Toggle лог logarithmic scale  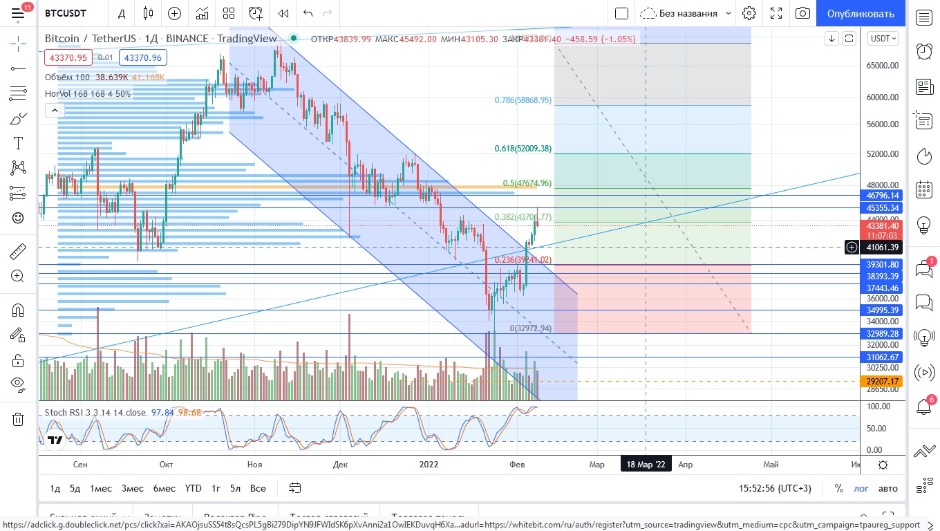[x=862, y=488]
